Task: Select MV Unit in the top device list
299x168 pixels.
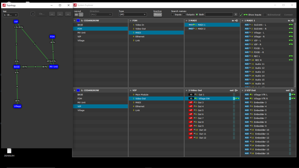Action: pyautogui.click(x=81, y=33)
